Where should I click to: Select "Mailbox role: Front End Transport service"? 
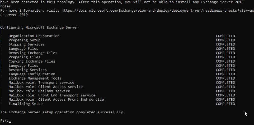52,95
